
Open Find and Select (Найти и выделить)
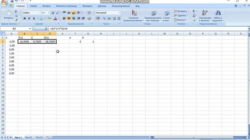click(x=218, y=16)
